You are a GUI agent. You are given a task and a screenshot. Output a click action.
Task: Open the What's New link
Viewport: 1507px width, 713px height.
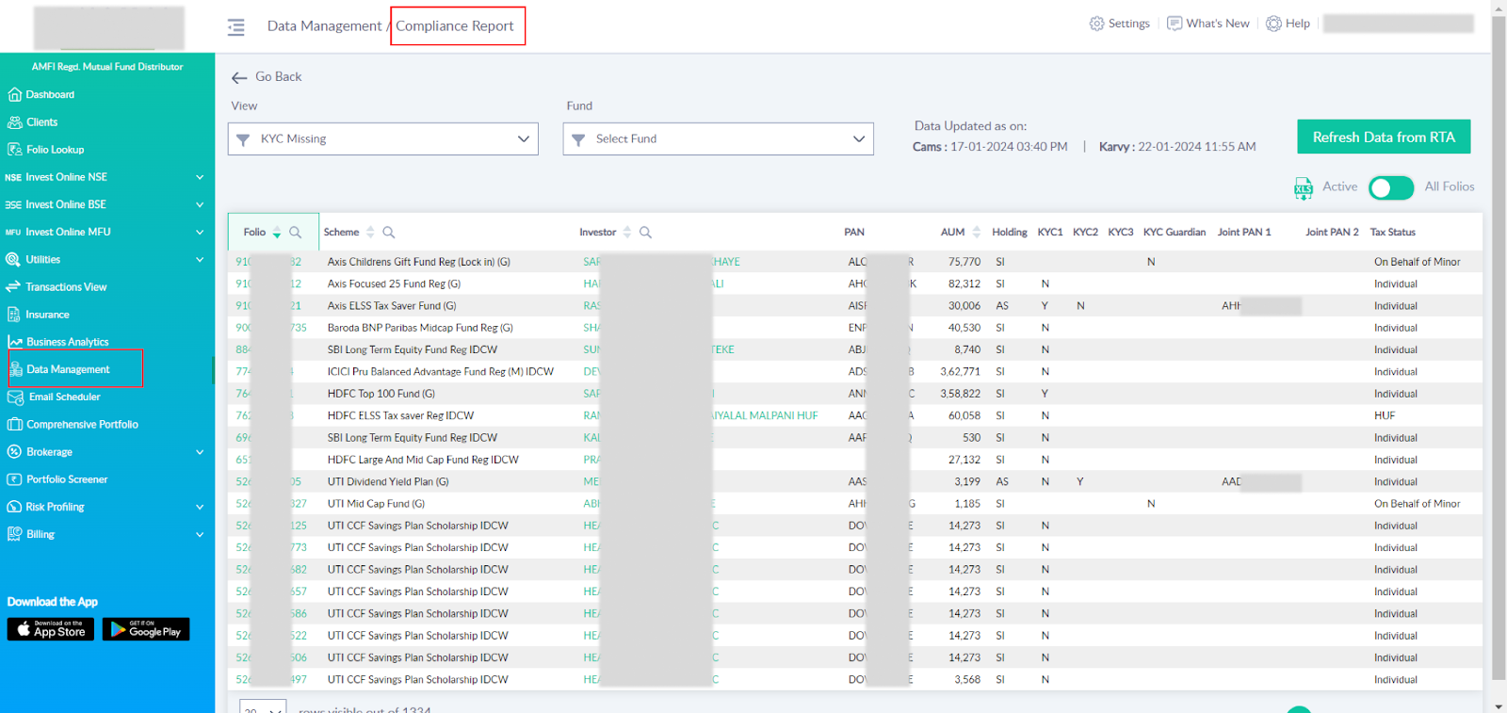pyautogui.click(x=1218, y=24)
